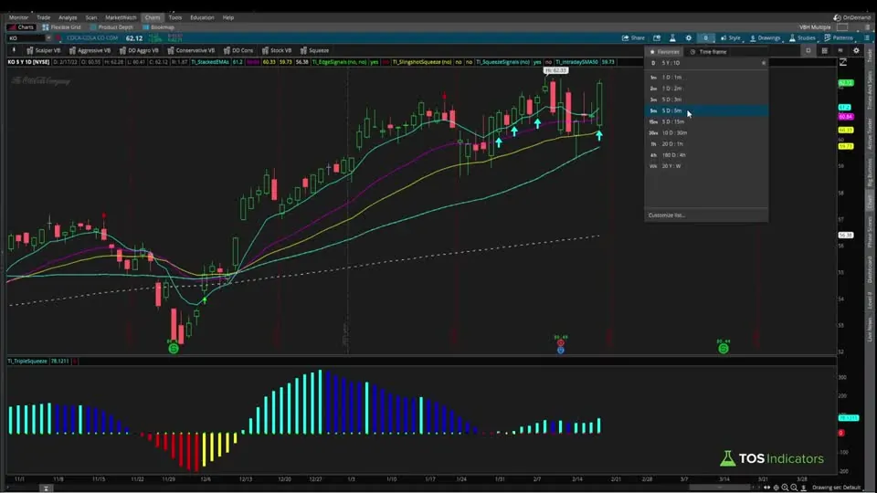
Task: Open the Monitor tab
Action: pyautogui.click(x=18, y=17)
